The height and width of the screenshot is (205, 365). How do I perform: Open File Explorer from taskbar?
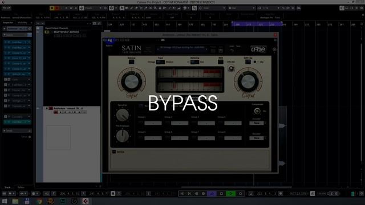tap(15, 201)
